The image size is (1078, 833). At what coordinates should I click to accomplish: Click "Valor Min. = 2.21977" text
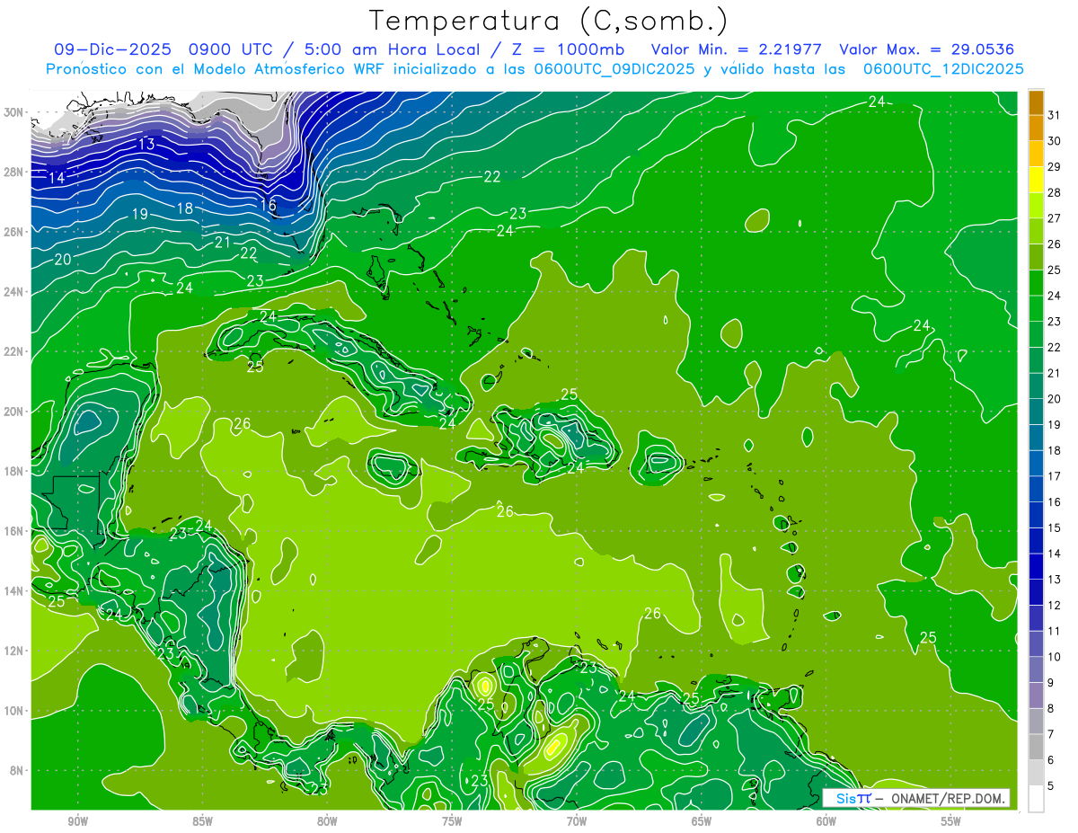738,49
